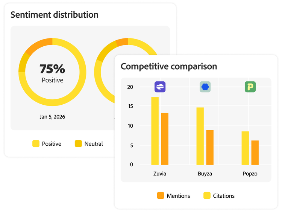Click the Sentiment distribution heading
The height and width of the screenshot is (212, 282).
tap(55, 15)
